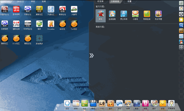Open the 信息反馈 feedback icon
The image size is (184, 111).
tap(181, 31)
